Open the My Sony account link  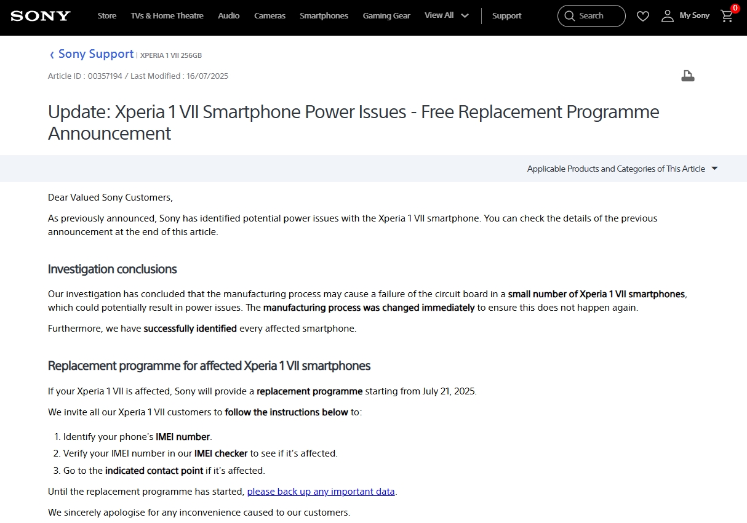[695, 15]
